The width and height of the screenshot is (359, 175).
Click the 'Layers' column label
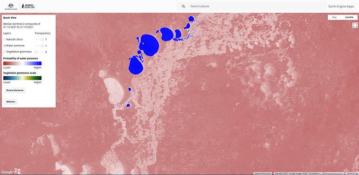[x=7, y=33]
